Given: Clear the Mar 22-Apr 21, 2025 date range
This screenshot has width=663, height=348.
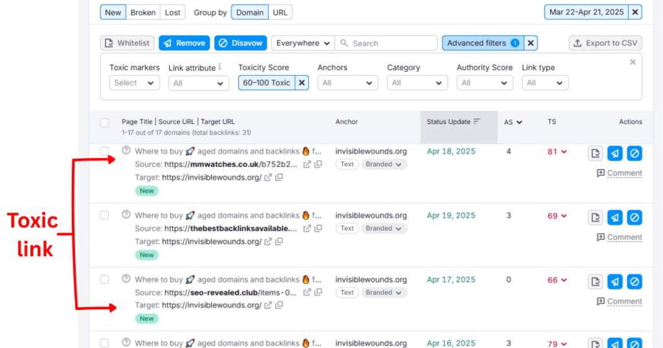Looking at the screenshot, I should (x=635, y=12).
